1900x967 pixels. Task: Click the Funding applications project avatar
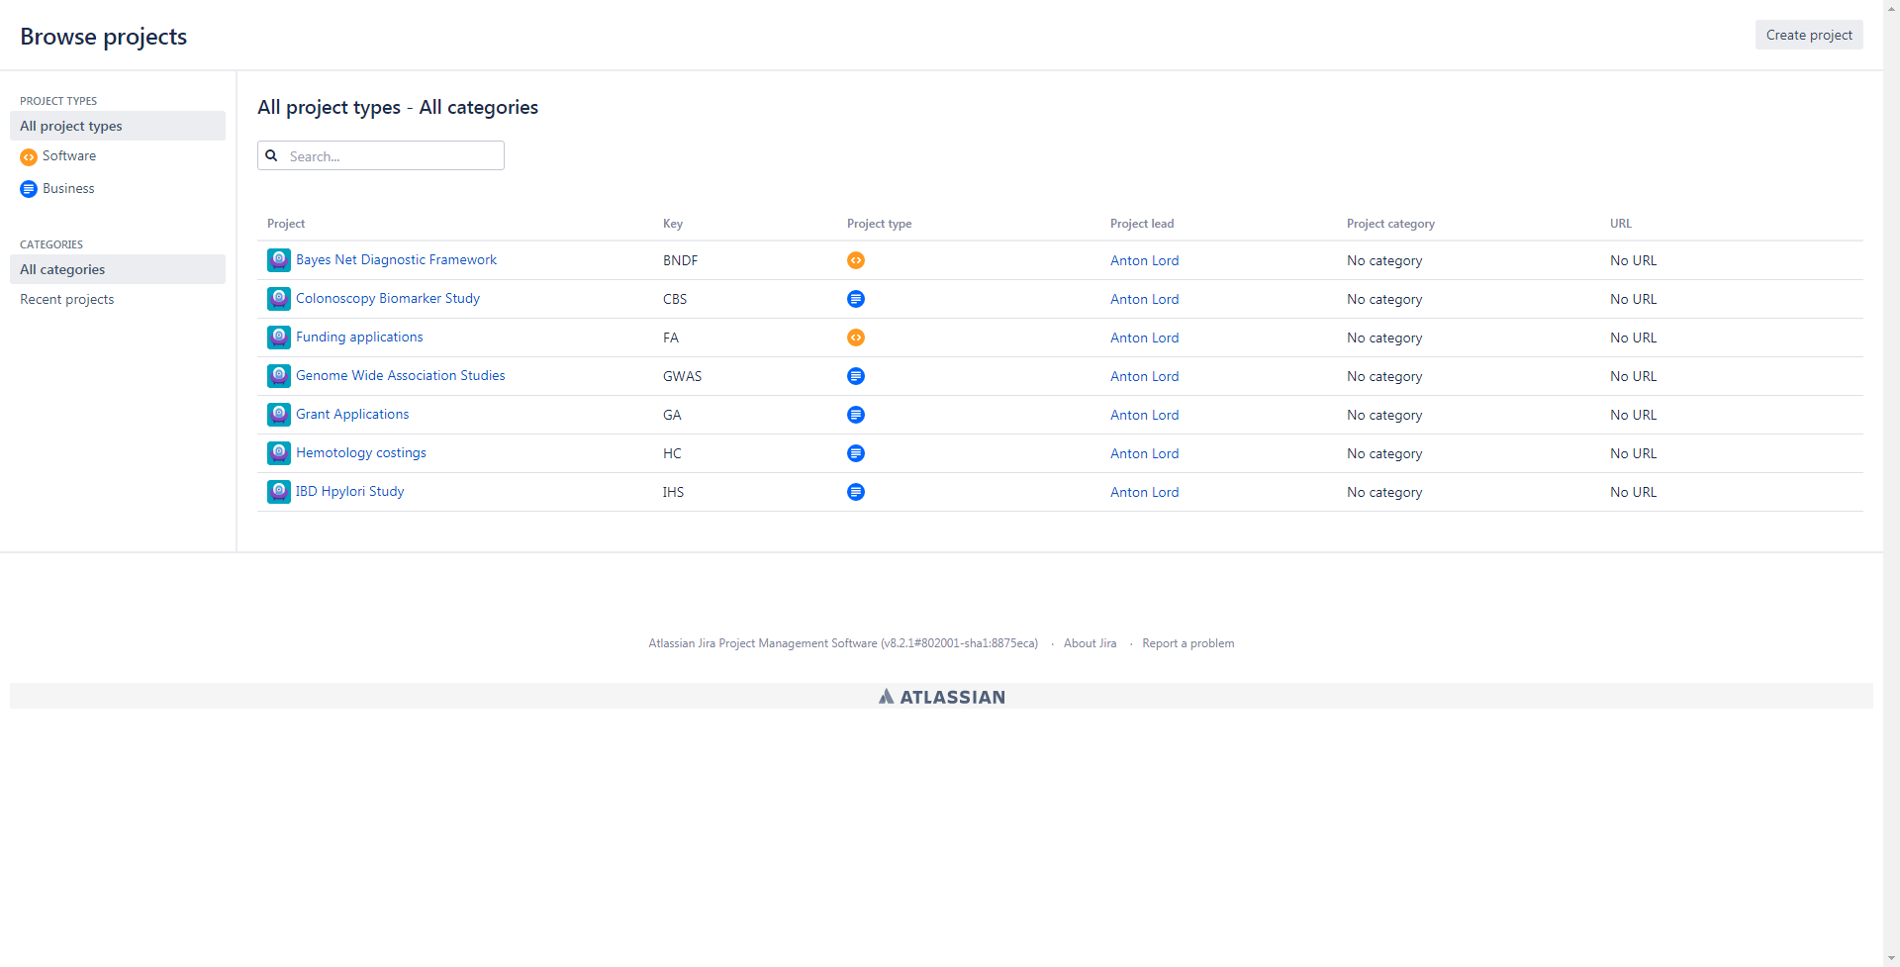(279, 338)
